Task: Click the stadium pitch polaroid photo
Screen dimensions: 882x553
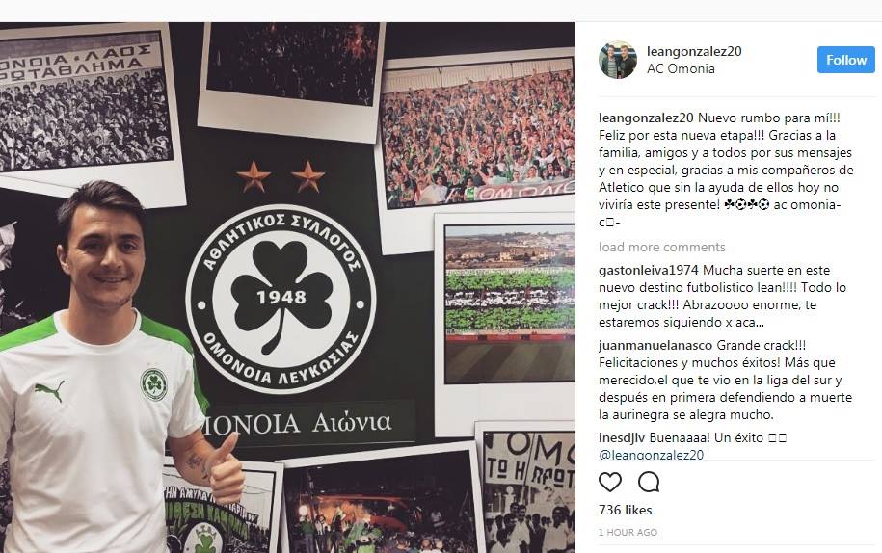Action: (x=509, y=304)
